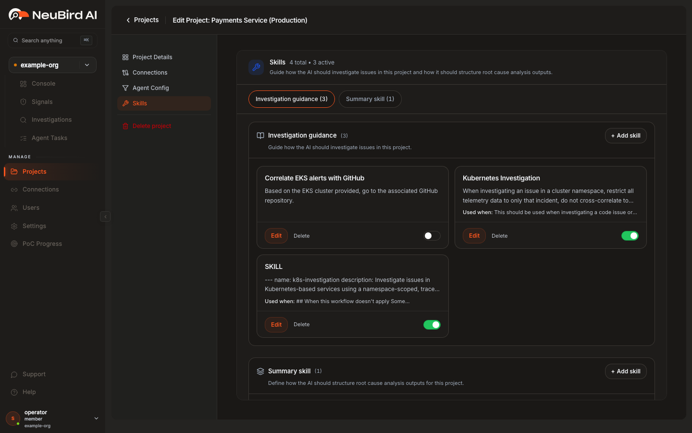Click the PoC Progress target icon

14,244
